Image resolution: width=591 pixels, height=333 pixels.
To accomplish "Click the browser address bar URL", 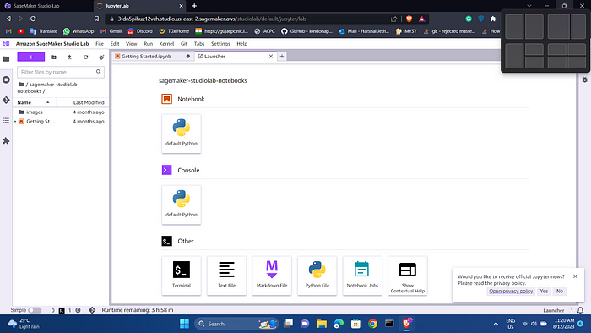I will click(x=211, y=19).
